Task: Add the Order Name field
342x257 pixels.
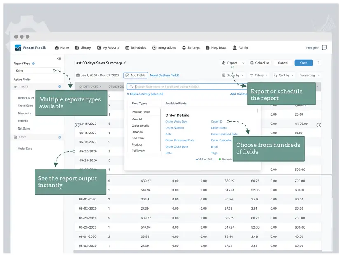Action: [219, 128]
